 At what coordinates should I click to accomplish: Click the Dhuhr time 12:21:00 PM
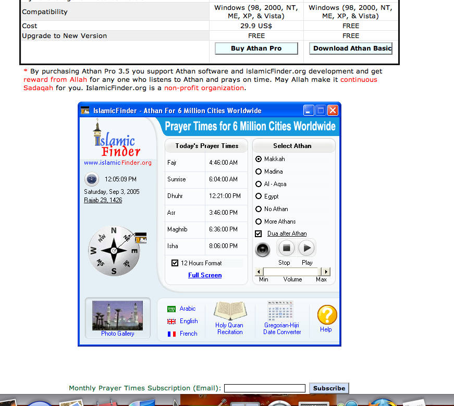(x=225, y=196)
